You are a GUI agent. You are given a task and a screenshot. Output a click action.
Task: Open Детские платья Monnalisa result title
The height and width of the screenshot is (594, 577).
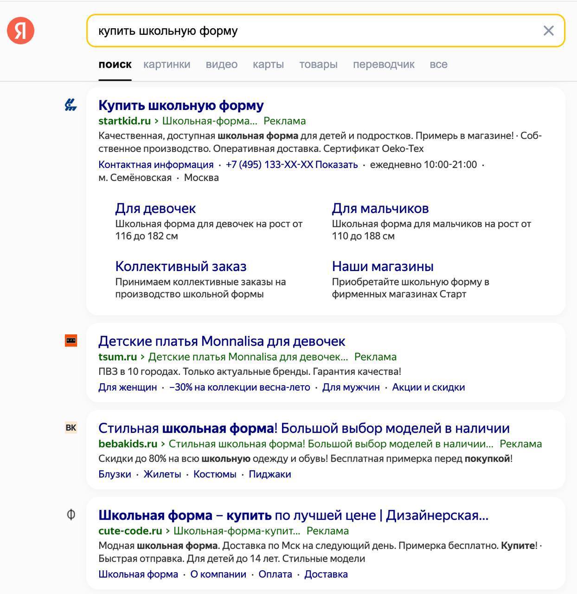(222, 341)
